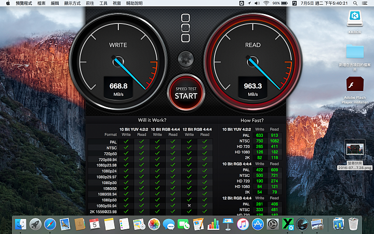Open the Apple menu
The image size is (374, 234).
tap(8, 3)
